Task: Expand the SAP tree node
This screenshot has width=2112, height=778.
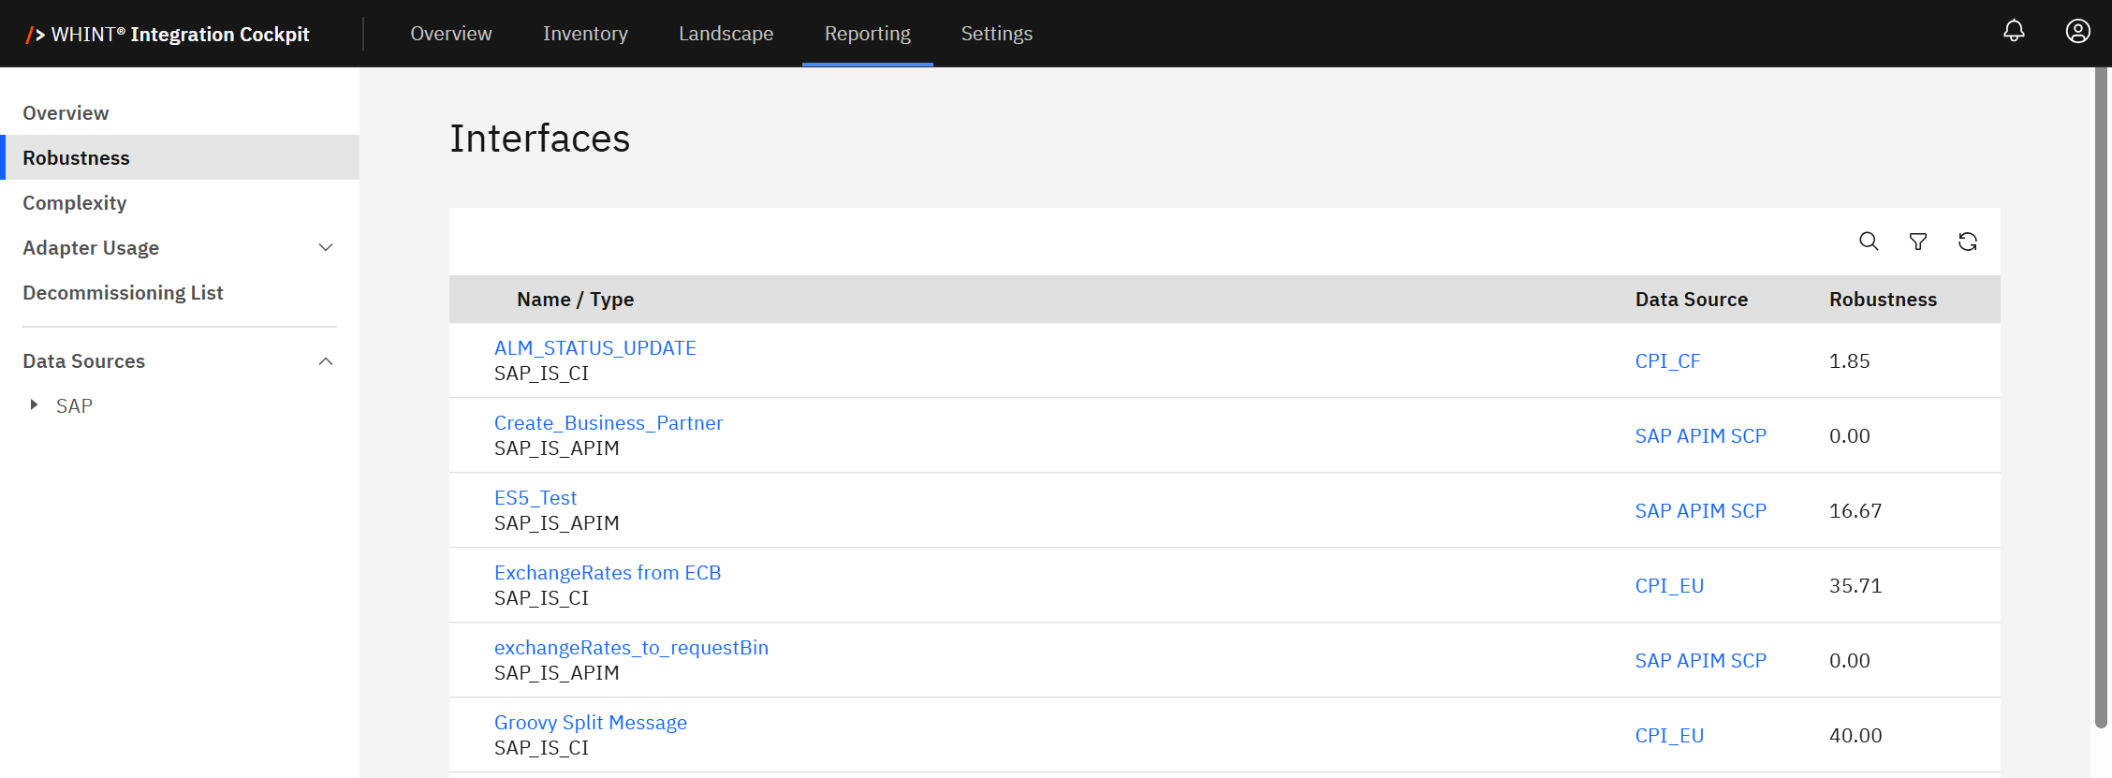Action: 35,405
